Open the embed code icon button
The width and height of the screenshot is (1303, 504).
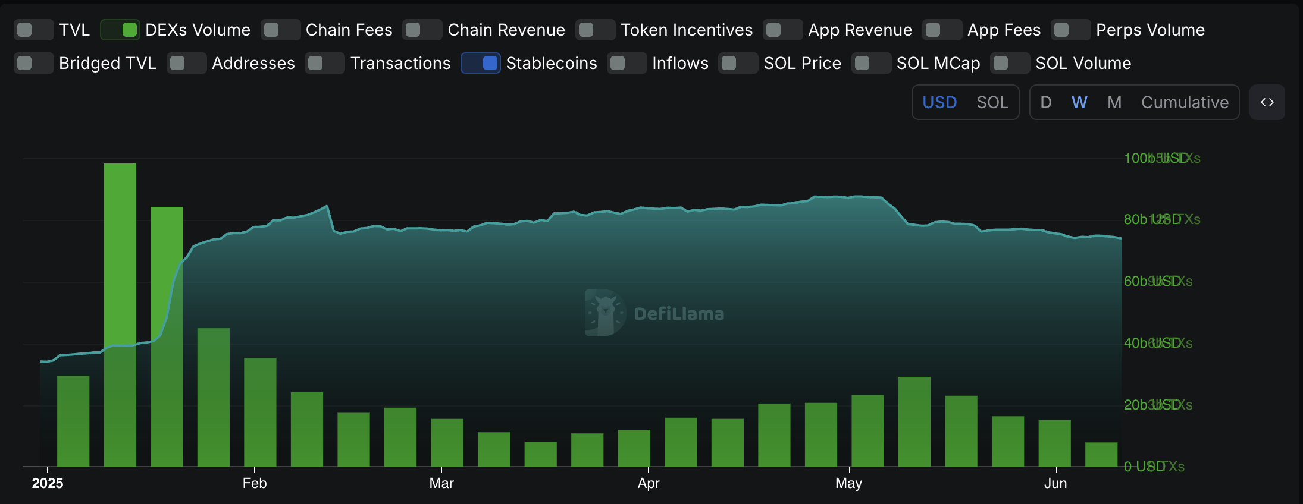pos(1267,102)
